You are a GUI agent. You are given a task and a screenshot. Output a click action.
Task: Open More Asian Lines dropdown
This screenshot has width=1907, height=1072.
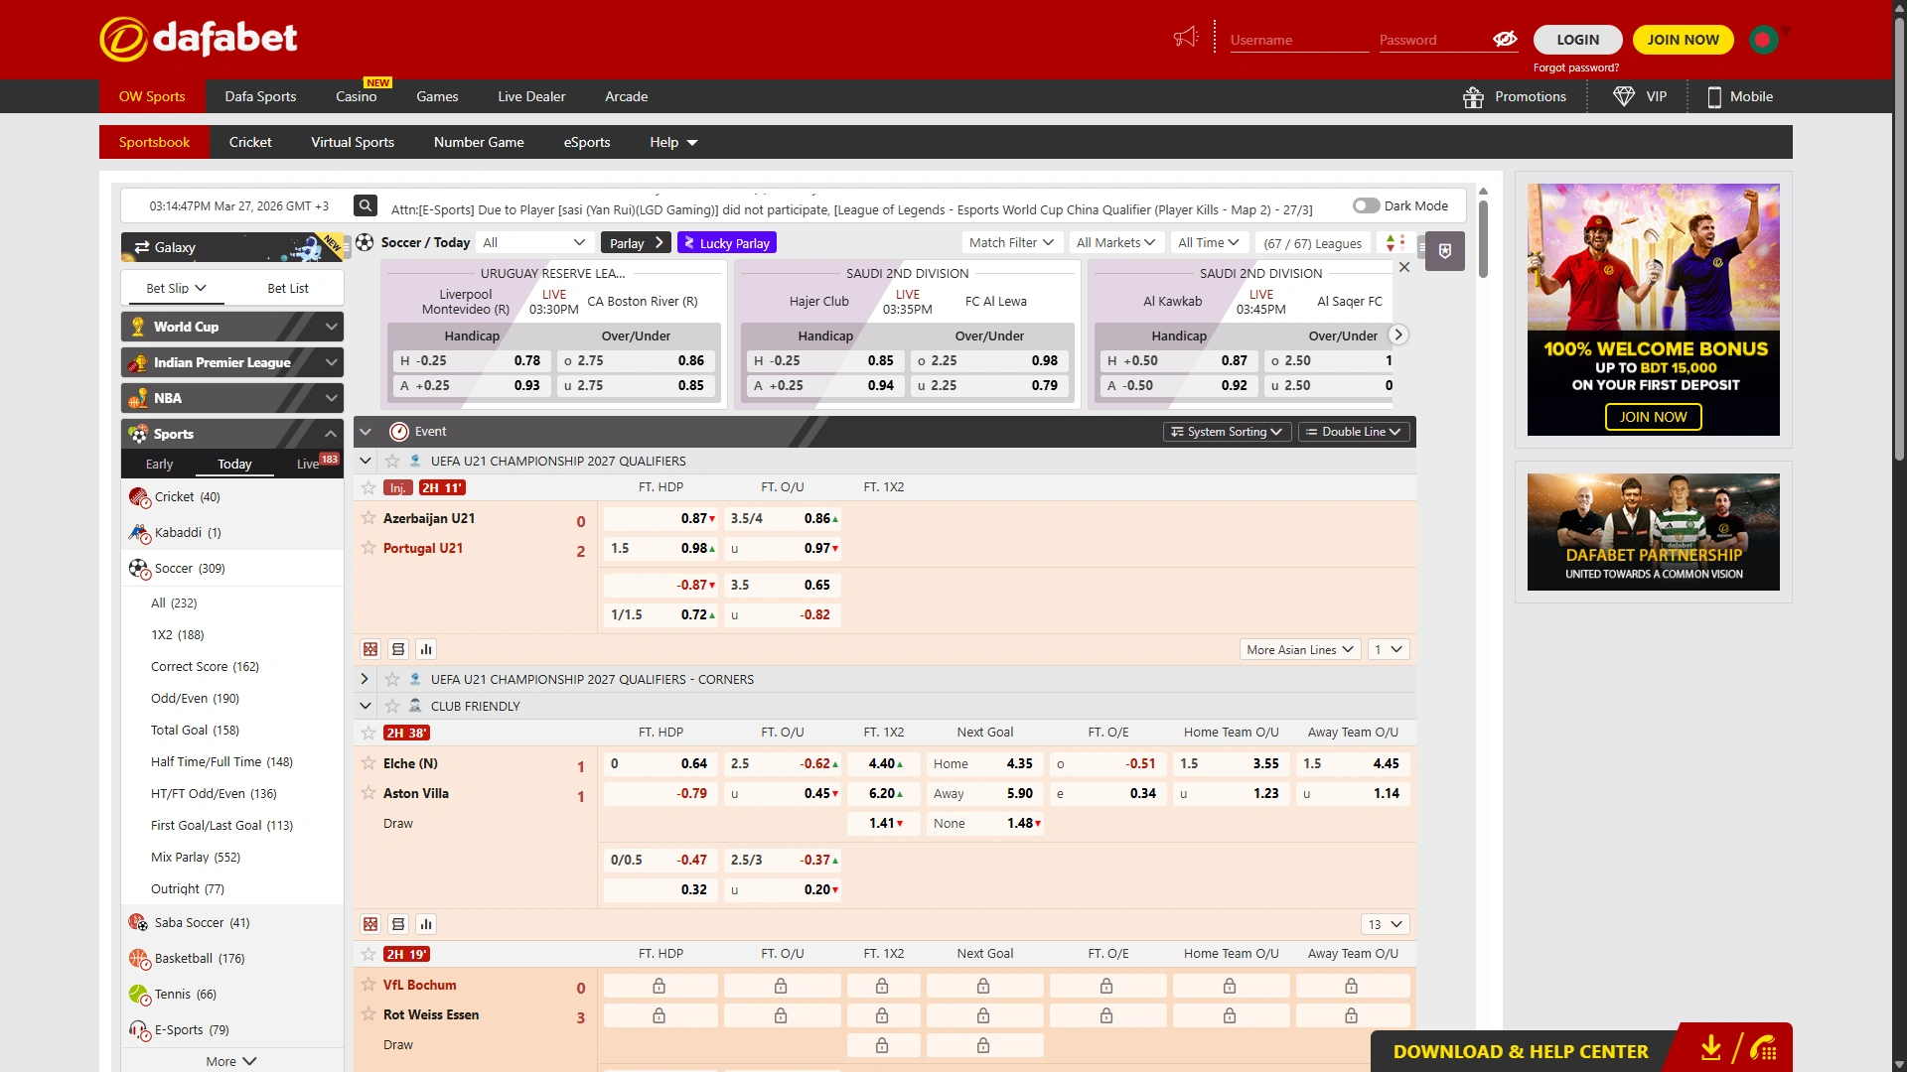pos(1300,650)
